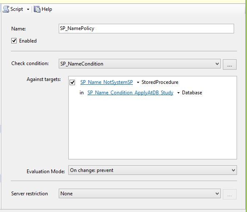Expand the Check condition combo box
This screenshot has height=212, width=247.
140,64
